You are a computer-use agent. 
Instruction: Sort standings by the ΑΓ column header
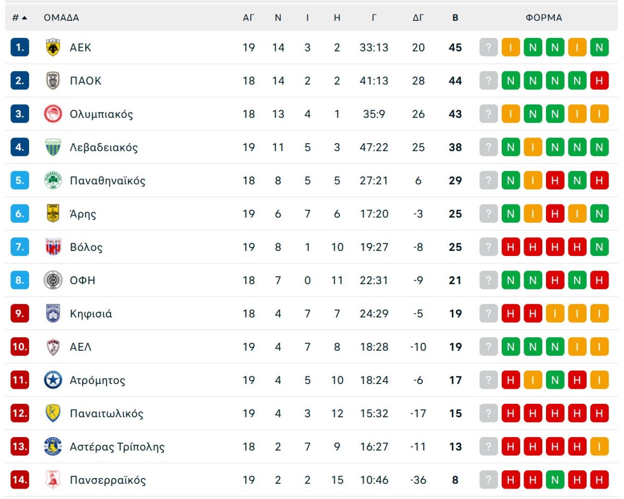pyautogui.click(x=249, y=17)
